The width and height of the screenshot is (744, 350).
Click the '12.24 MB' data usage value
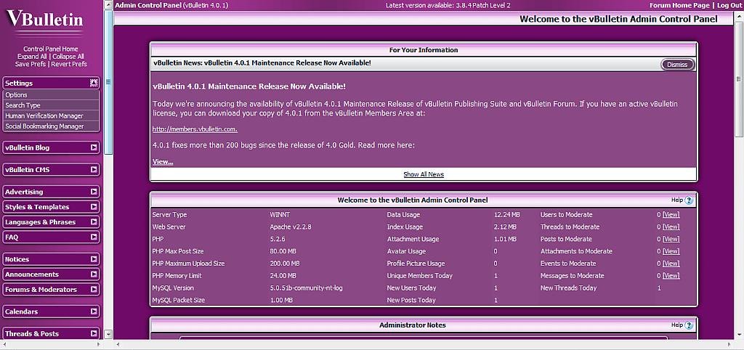tap(506, 214)
